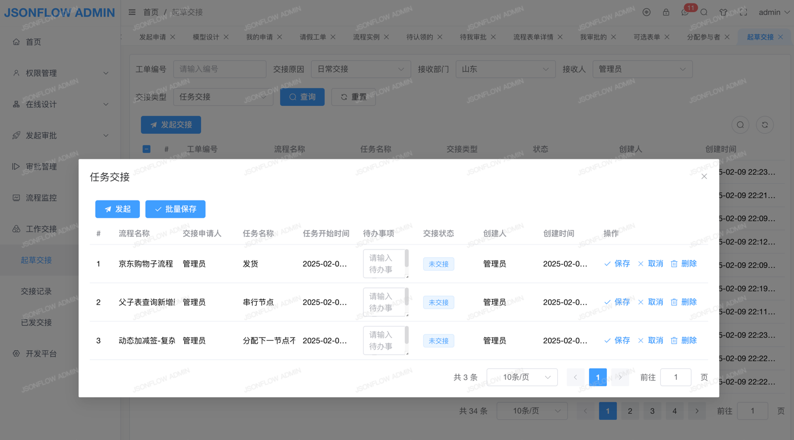
Task: Open the 10条/页 dropdown inside the dialog
Action: (522, 377)
